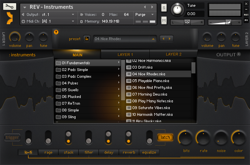
Task: Click Layer 1 tune knob
Action: (44, 37)
